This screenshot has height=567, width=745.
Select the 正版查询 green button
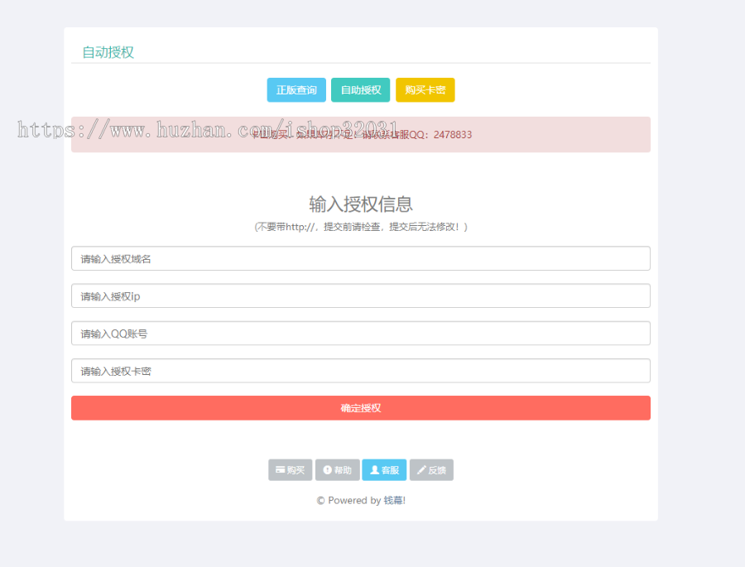tap(296, 89)
